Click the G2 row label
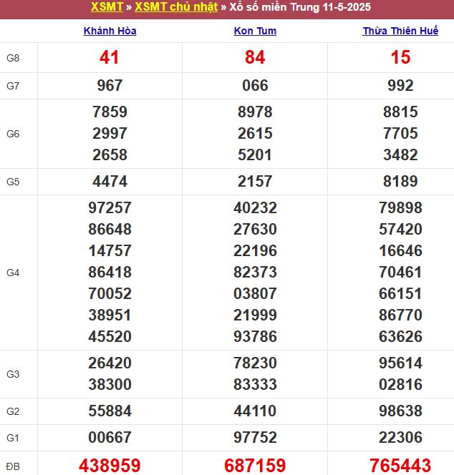The height and width of the screenshot is (475, 454). point(13,411)
